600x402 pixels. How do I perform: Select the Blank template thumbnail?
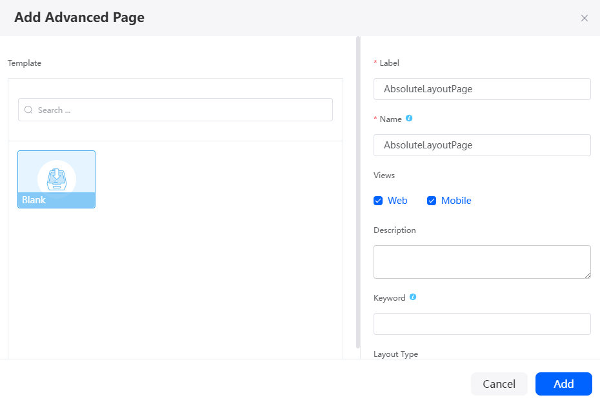click(x=56, y=179)
